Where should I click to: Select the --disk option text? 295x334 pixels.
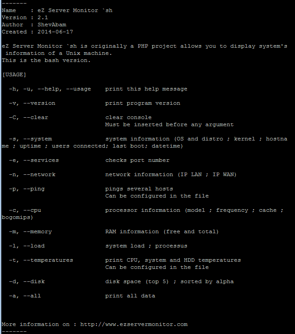coord(34,281)
